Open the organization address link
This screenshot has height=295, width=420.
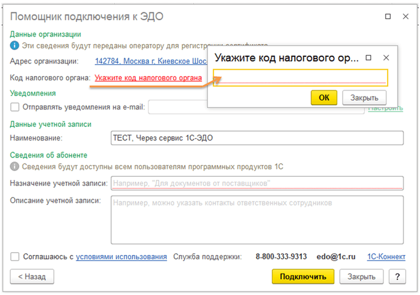pos(151,61)
